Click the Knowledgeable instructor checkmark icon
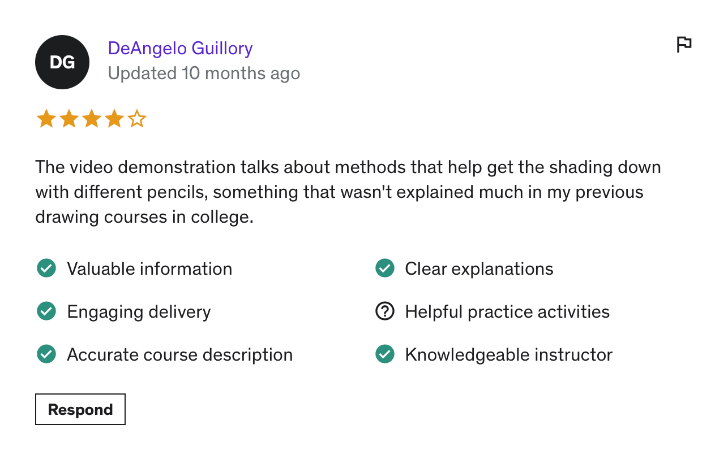Screen dimensions: 728x459 385,354
